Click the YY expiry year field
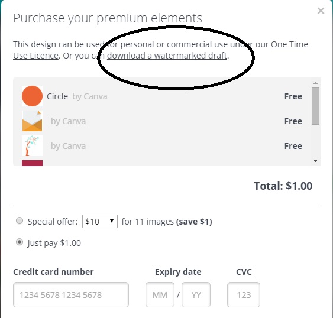 (196, 294)
